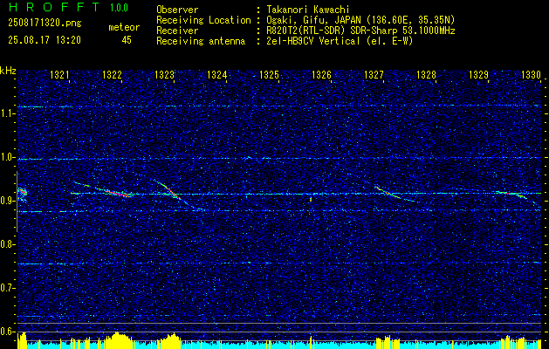
Task: Click the 0.8 frequency axis label
Action: [x=8, y=244]
